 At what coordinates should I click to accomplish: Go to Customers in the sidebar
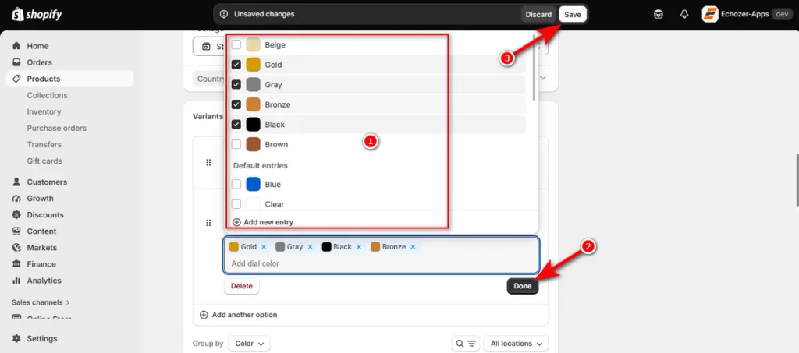click(x=47, y=182)
